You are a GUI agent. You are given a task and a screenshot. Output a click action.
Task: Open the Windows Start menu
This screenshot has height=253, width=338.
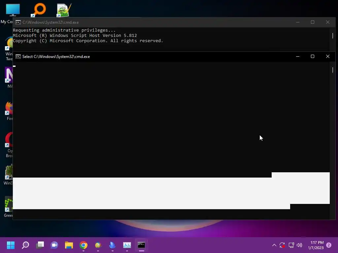11,245
